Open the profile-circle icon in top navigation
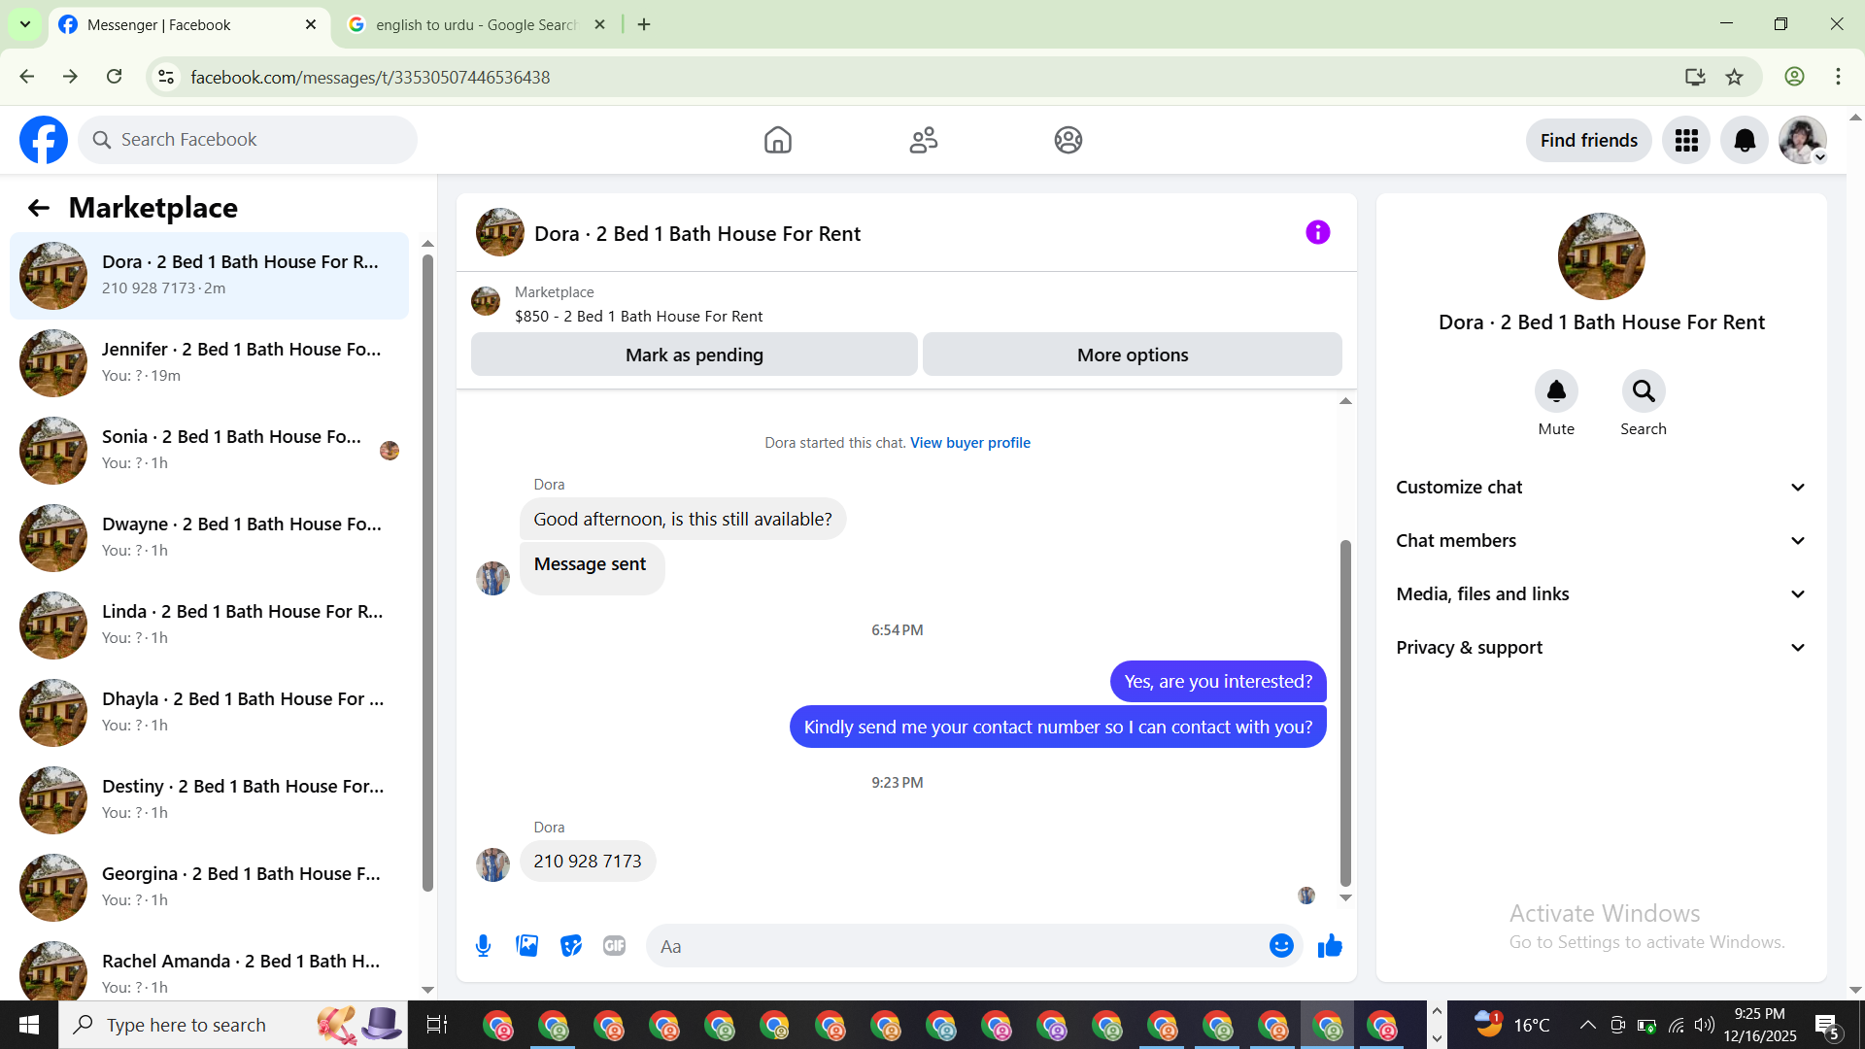The image size is (1865, 1049). [1068, 140]
